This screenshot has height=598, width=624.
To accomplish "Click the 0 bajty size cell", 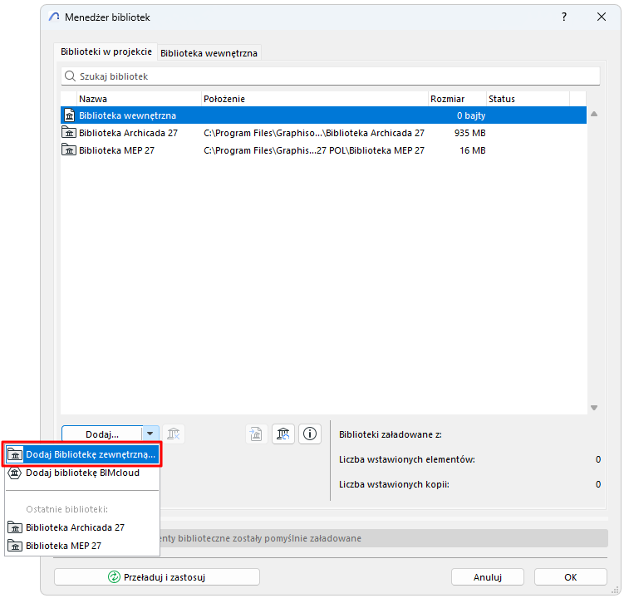I will click(x=471, y=115).
